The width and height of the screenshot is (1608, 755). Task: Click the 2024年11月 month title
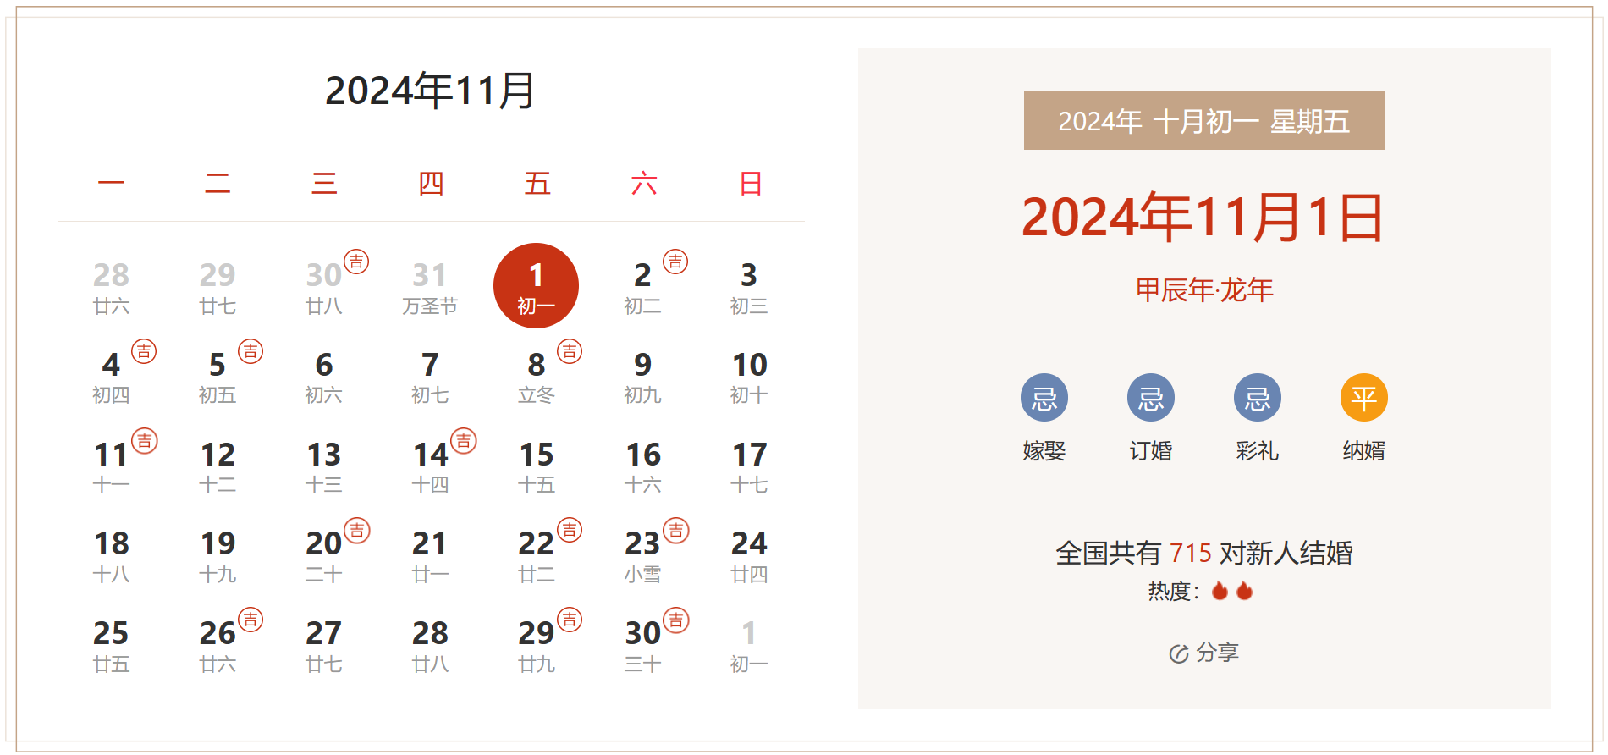tap(430, 91)
